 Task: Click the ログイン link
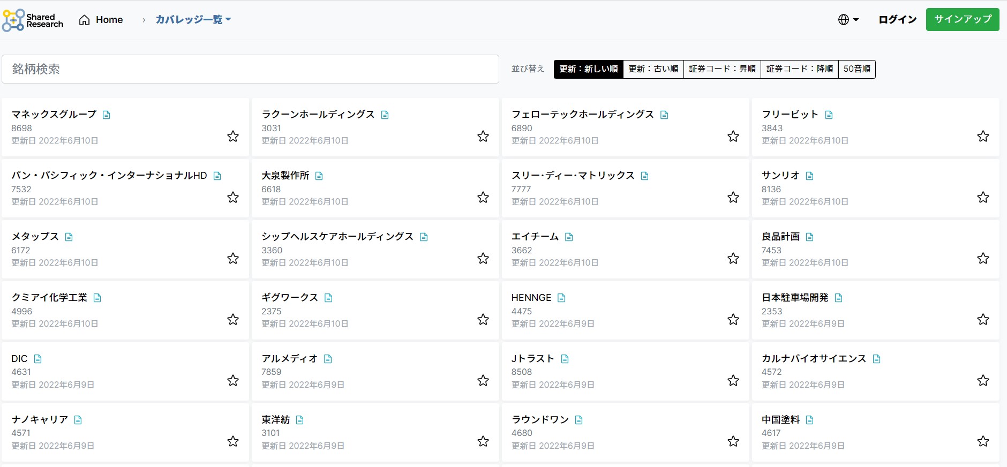[x=897, y=20]
